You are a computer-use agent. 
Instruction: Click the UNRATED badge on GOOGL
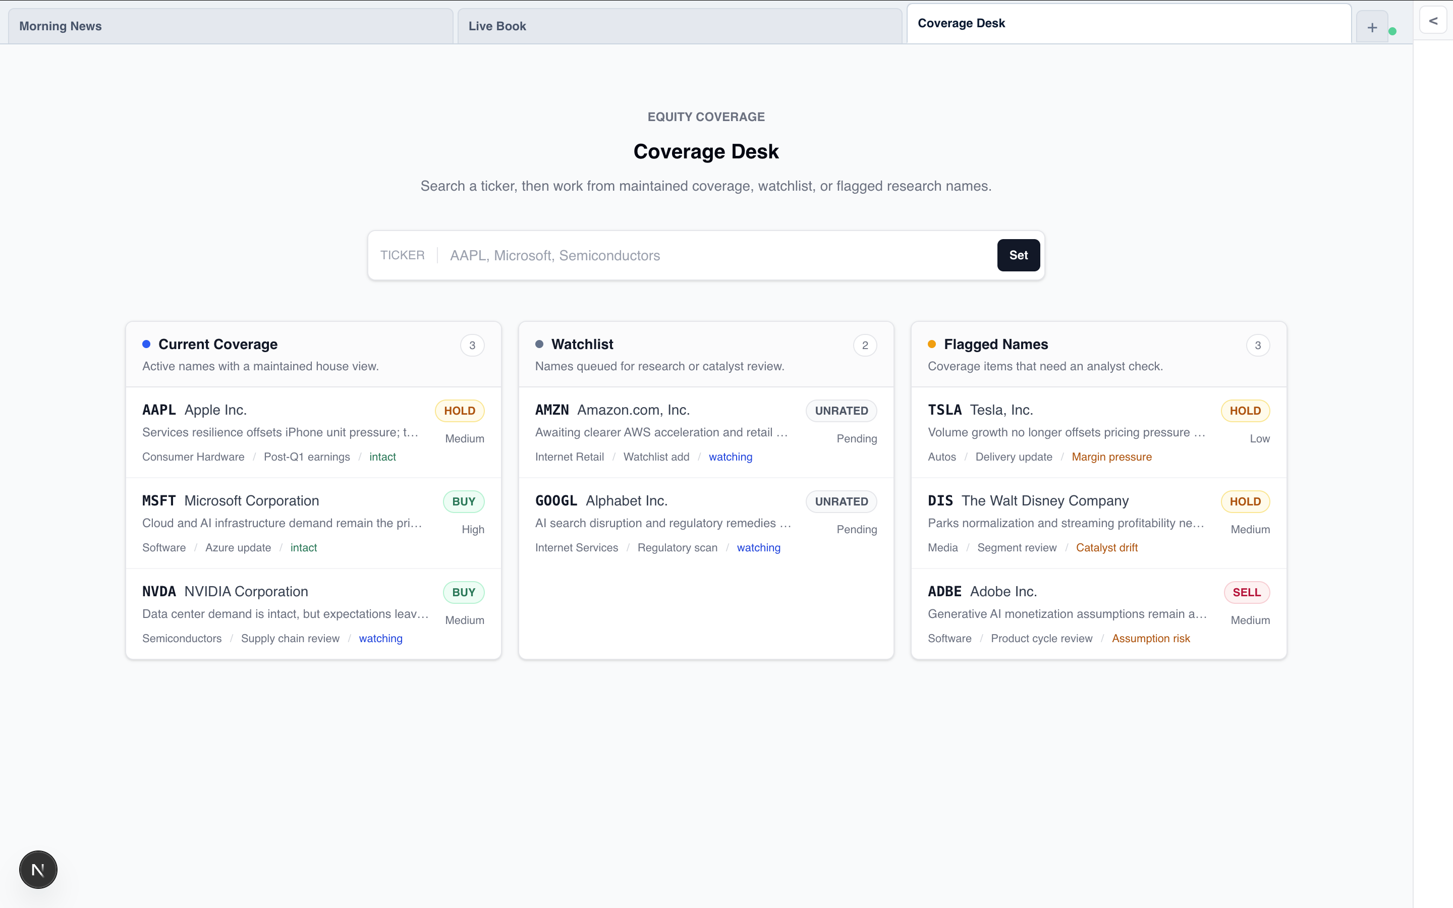[841, 501]
